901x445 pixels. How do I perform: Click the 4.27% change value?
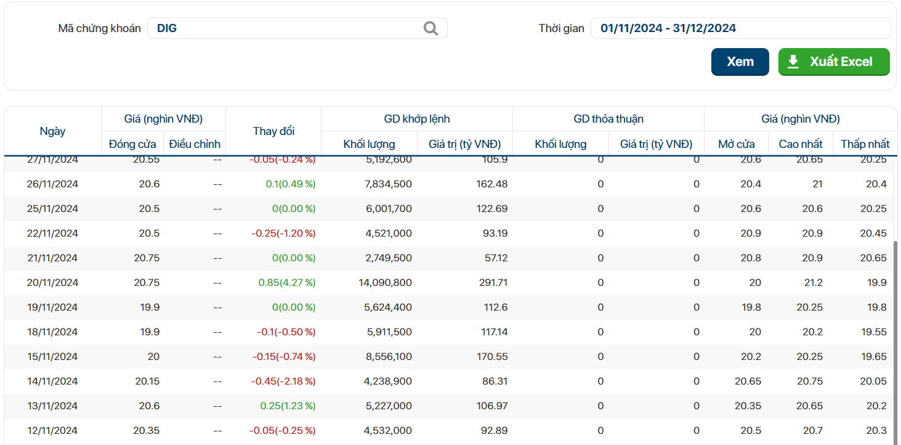(x=286, y=283)
